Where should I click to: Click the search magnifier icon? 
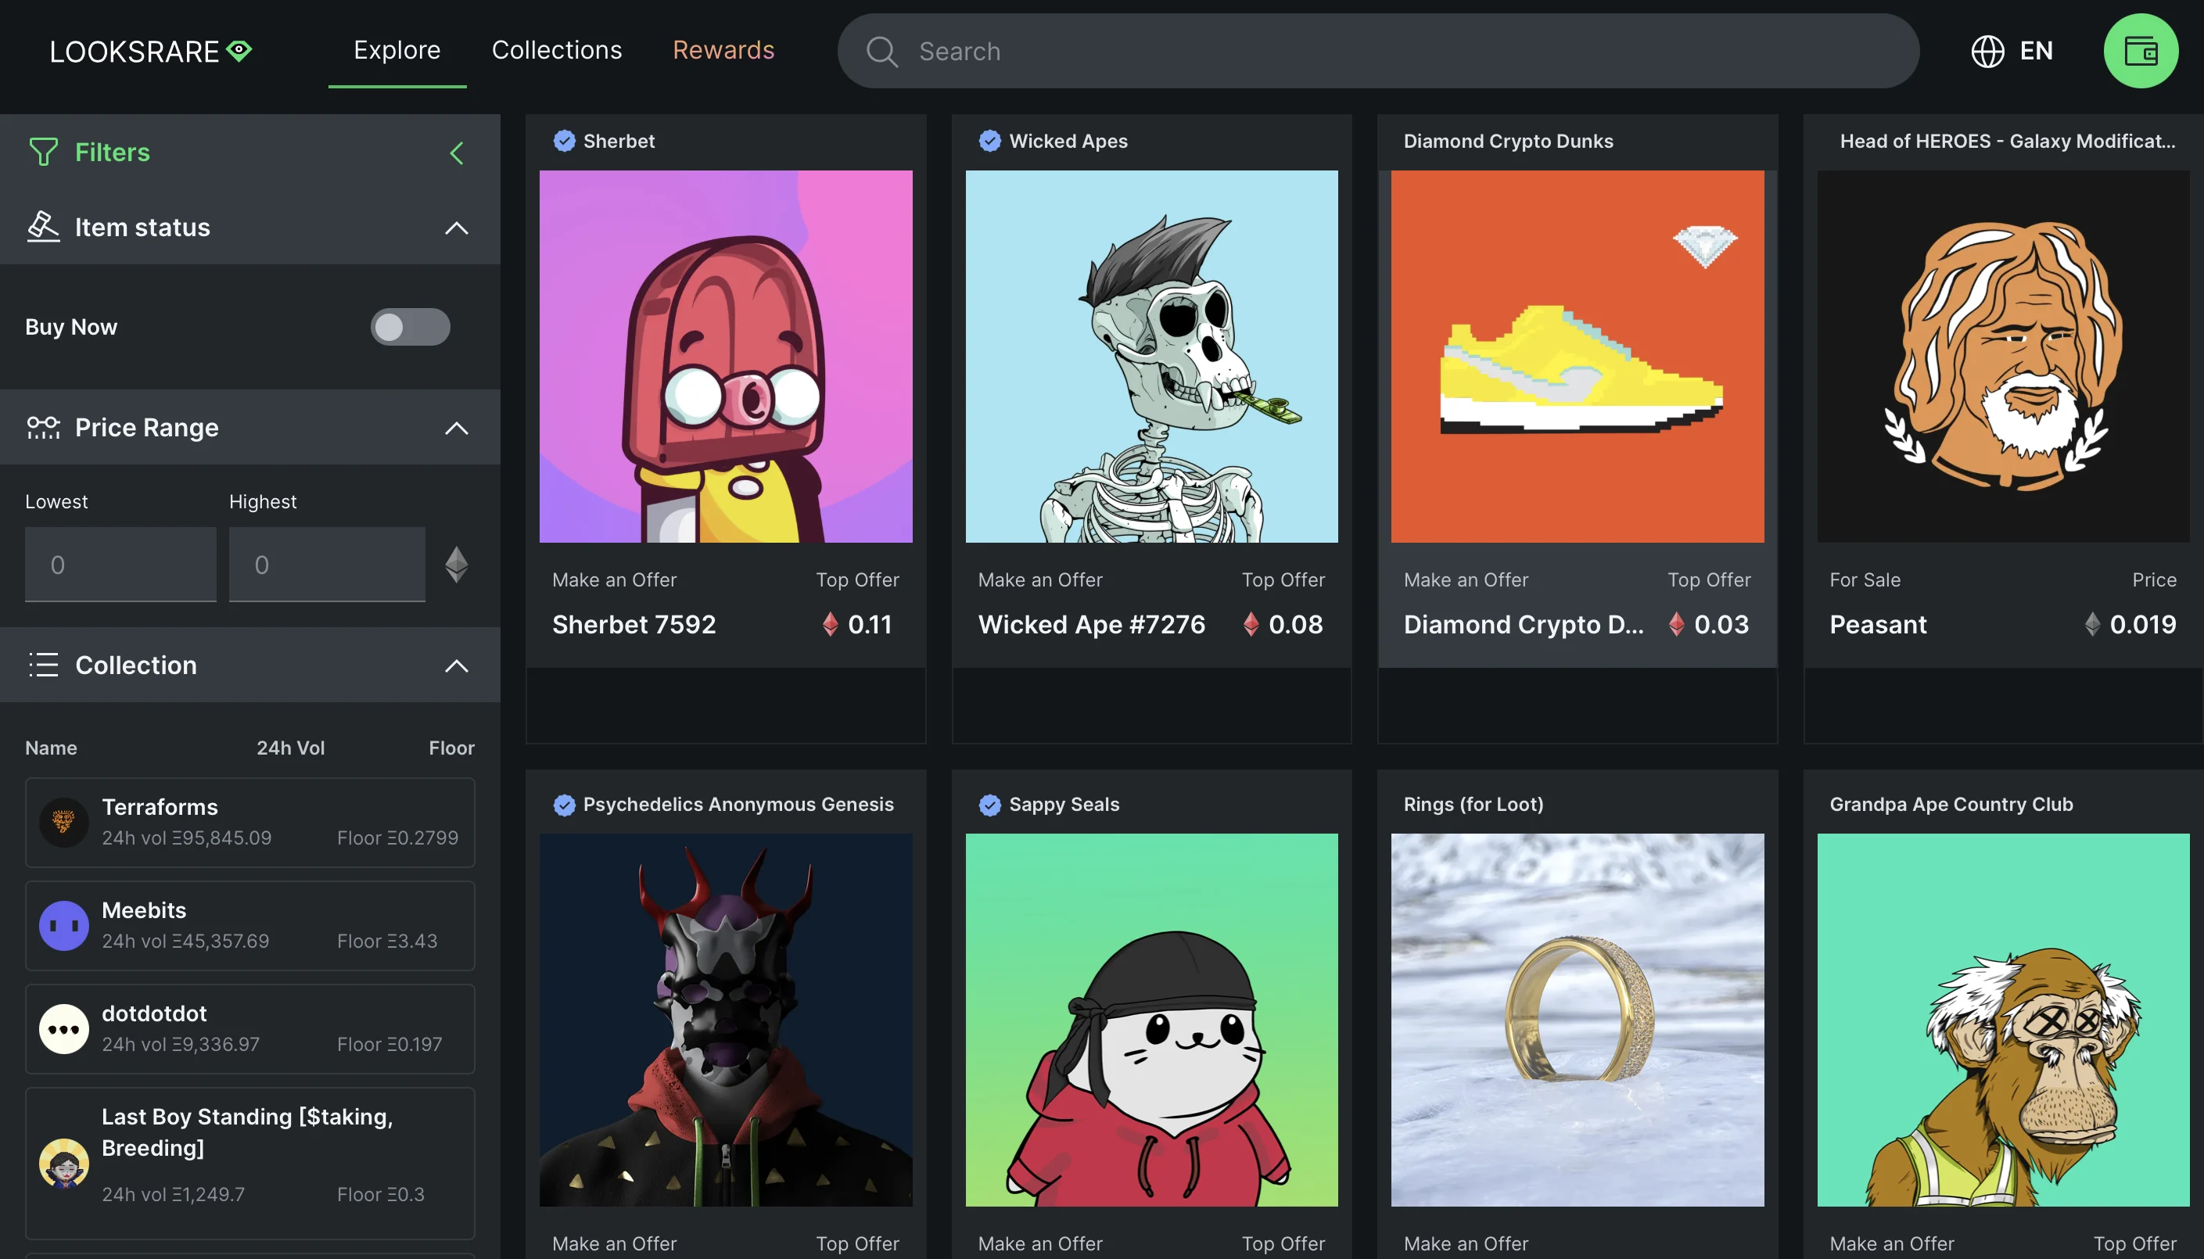(882, 51)
